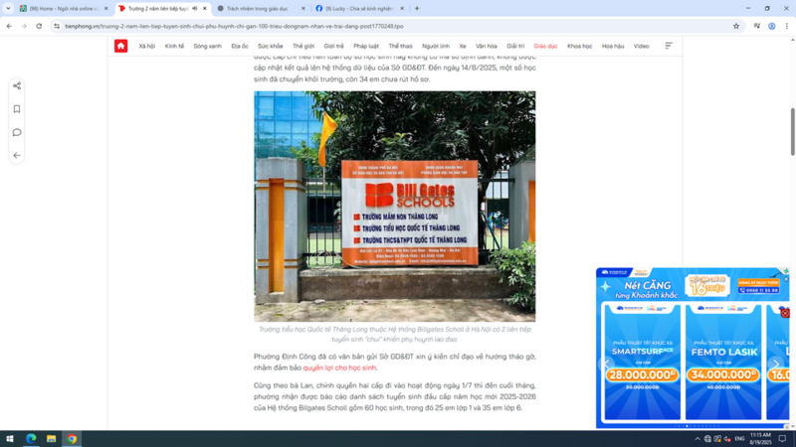The width and height of the screenshot is (796, 447).
Task: Follow the 'quyền lợi cho học sinh' link
Action: (339, 368)
